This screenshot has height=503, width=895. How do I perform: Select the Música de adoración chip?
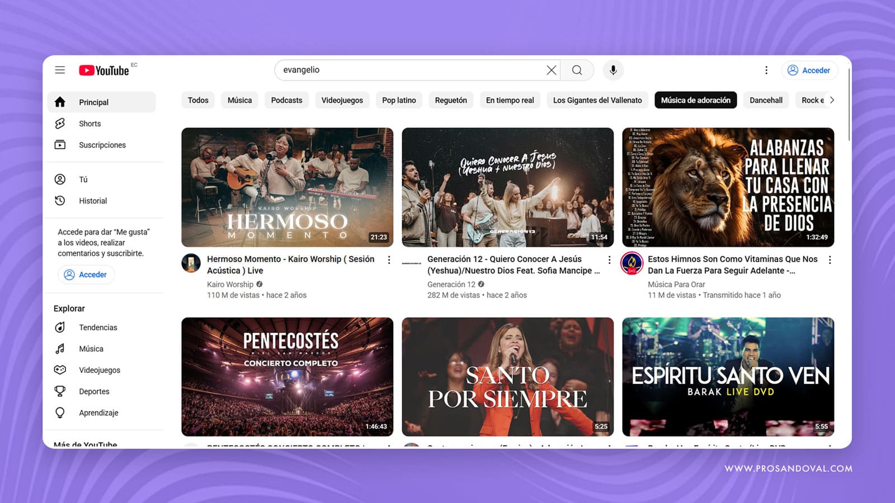696,100
